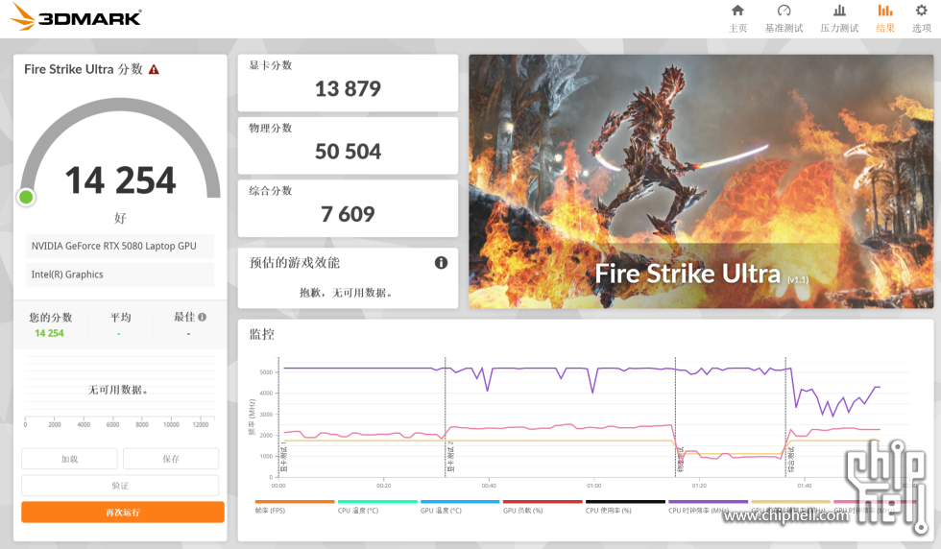The width and height of the screenshot is (941, 549).
Task: Open the 基准测试 benchmarks tab
Action: coord(784,18)
